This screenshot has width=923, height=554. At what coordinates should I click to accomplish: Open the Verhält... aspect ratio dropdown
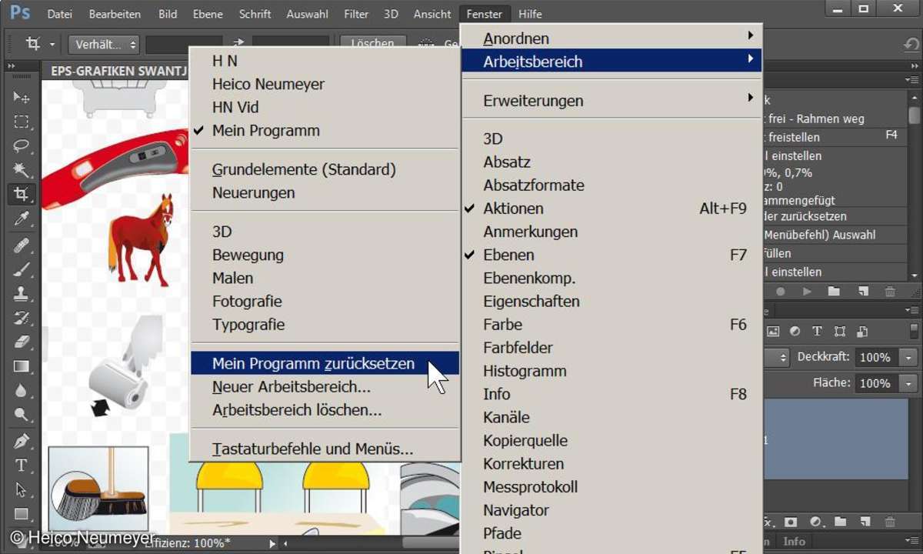104,45
